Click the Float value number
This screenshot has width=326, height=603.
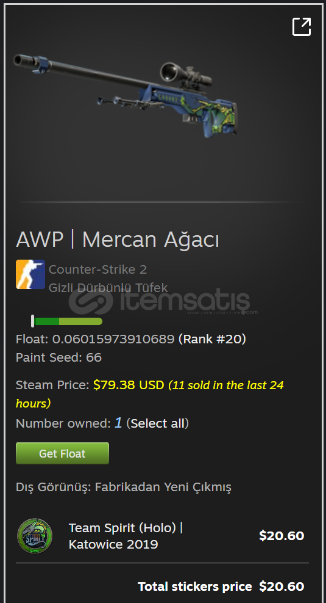(x=113, y=339)
